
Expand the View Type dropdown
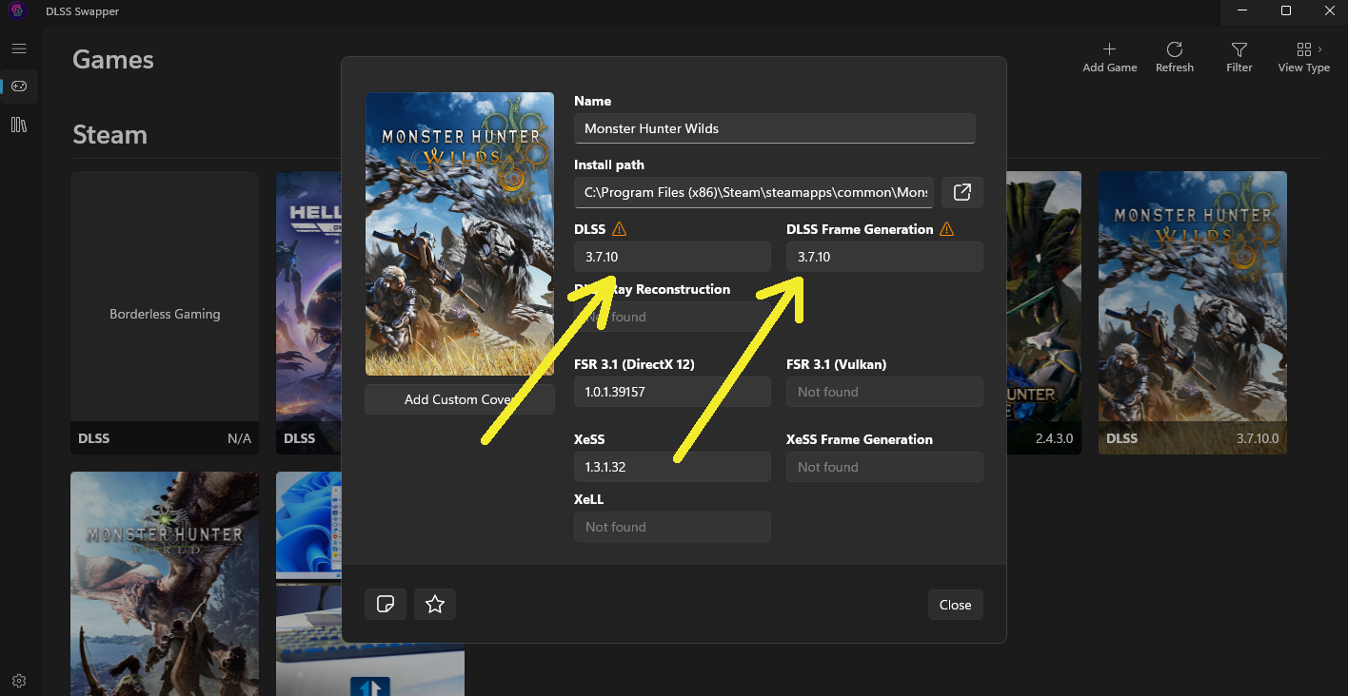click(1304, 57)
